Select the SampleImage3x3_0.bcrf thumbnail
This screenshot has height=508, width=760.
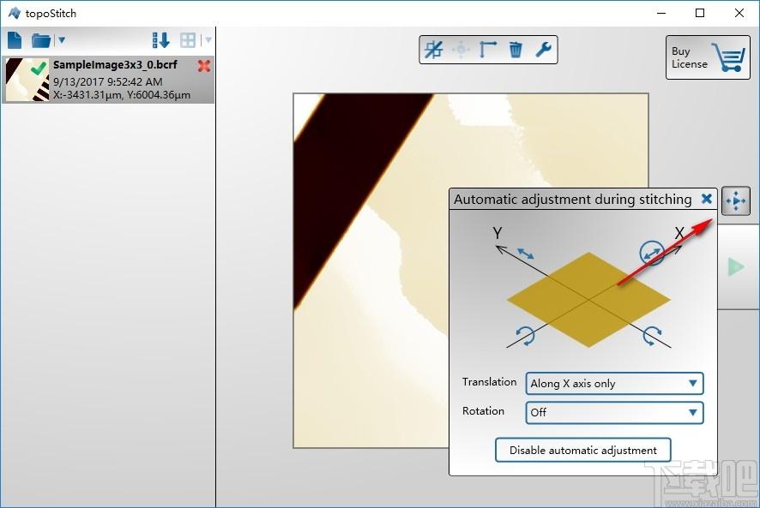pos(27,80)
